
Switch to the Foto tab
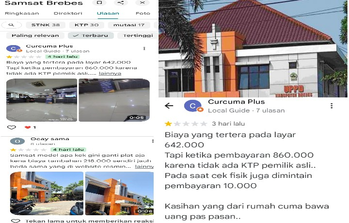(x=143, y=14)
